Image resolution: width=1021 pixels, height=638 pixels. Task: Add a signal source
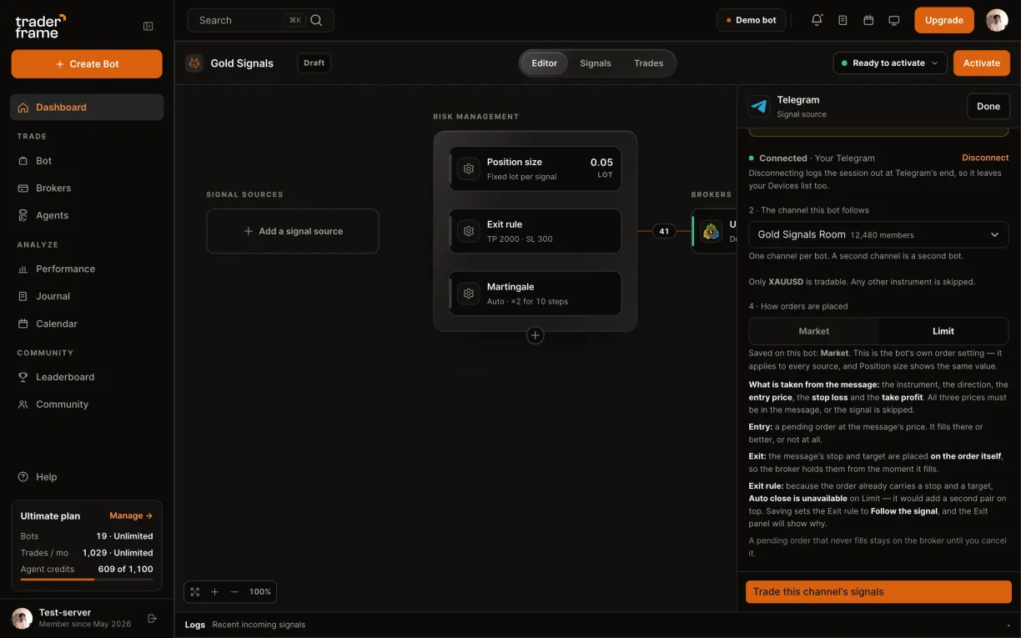click(x=293, y=231)
